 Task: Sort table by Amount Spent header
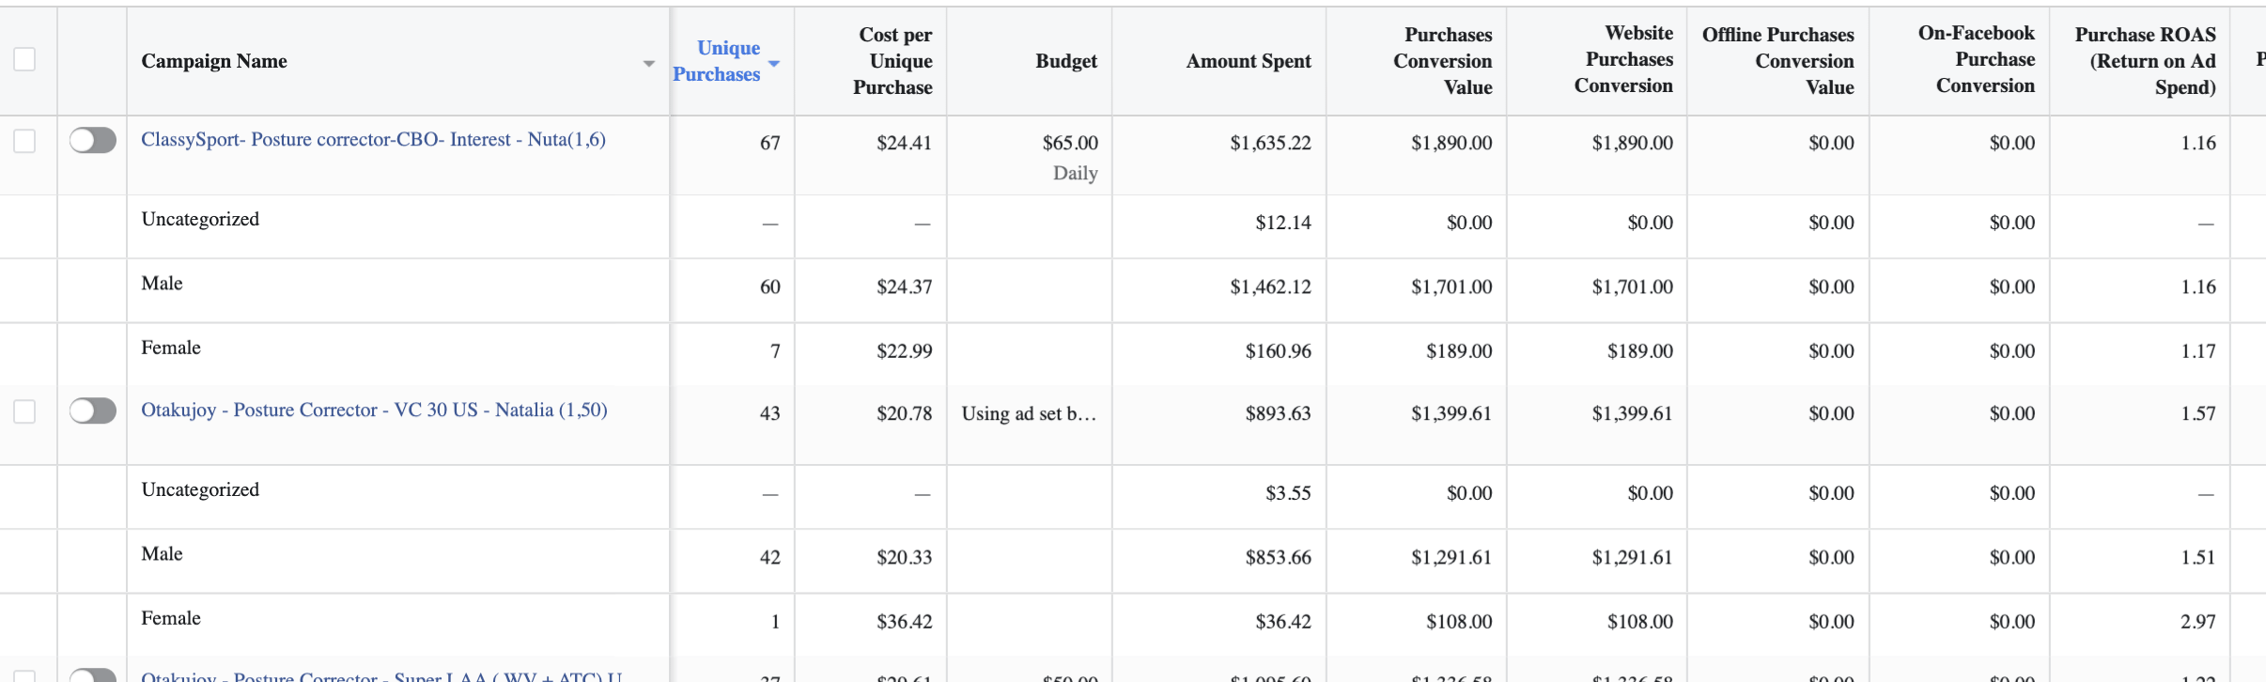point(1248,61)
